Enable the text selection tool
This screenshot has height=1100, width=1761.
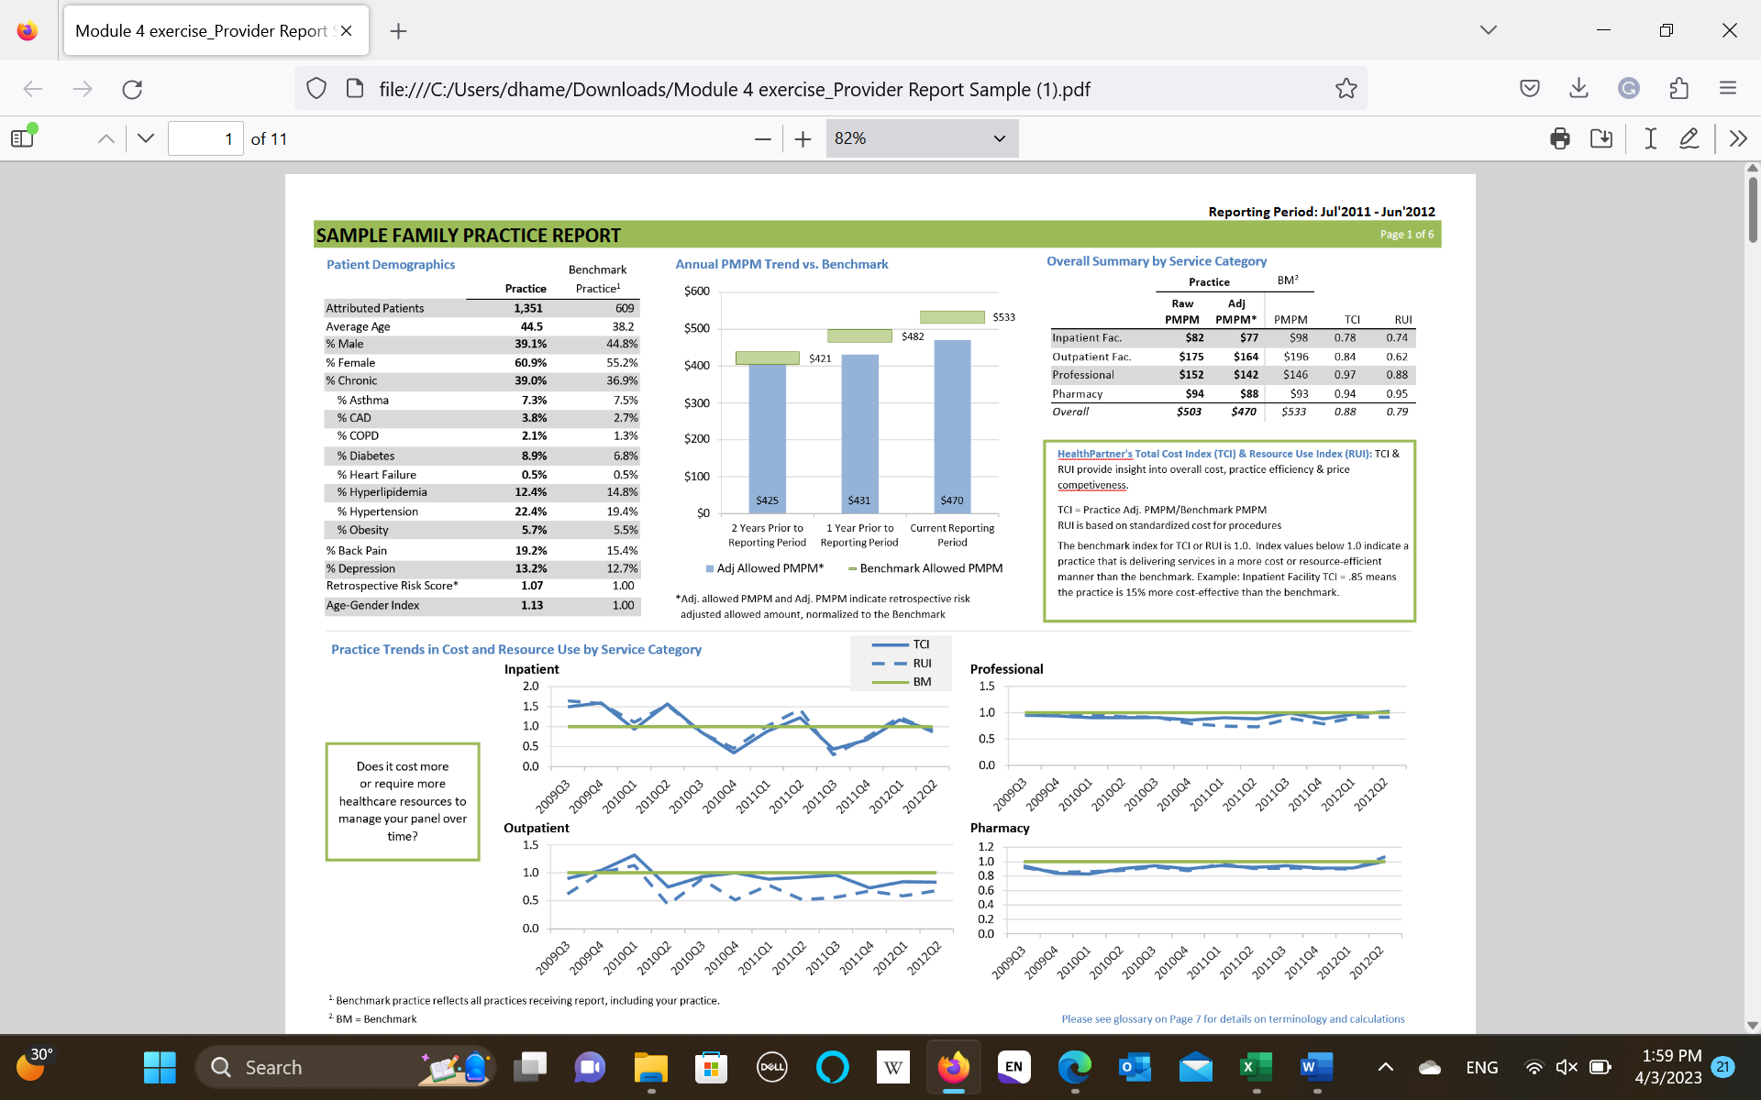point(1648,138)
